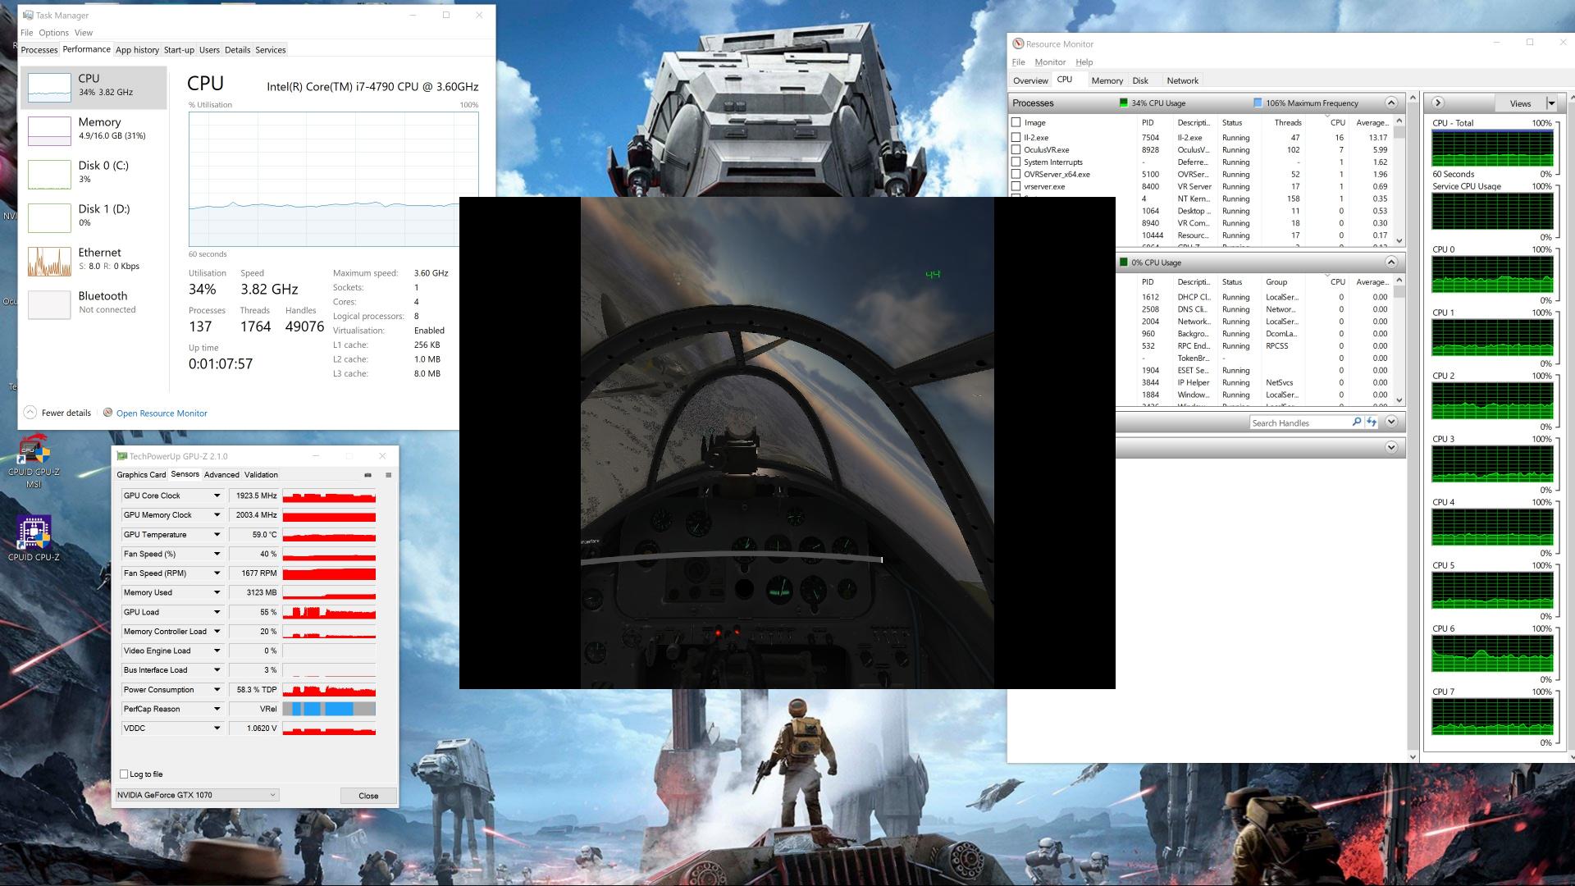Open Task Manager Options menu
1575x886 pixels.
click(53, 33)
